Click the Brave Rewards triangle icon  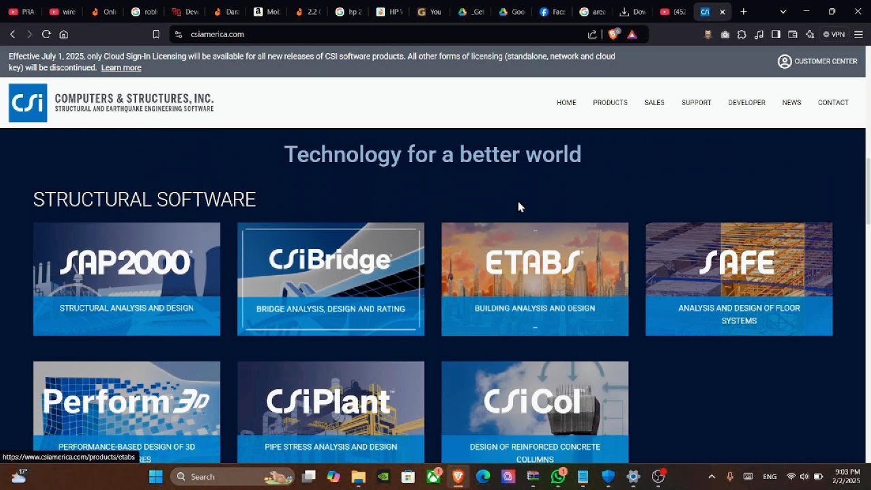pos(632,34)
